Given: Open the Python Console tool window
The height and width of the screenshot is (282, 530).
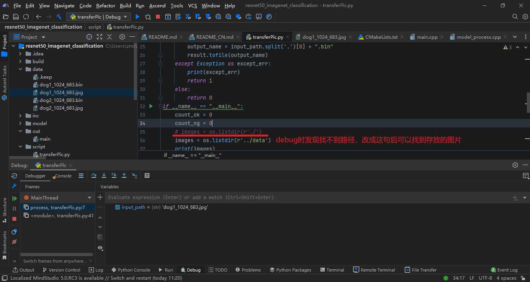Looking at the screenshot, I should [x=131, y=270].
